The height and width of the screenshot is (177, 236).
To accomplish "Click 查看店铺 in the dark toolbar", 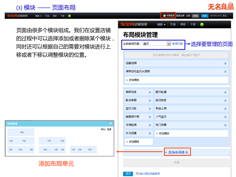I will point(180,16).
